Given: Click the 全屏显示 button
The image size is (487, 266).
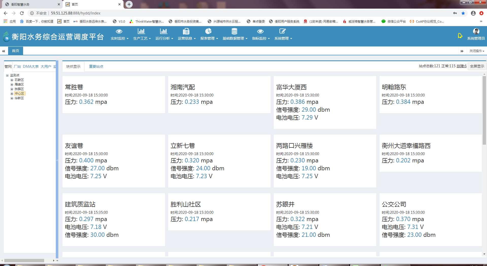Looking at the screenshot, I should click(477, 66).
